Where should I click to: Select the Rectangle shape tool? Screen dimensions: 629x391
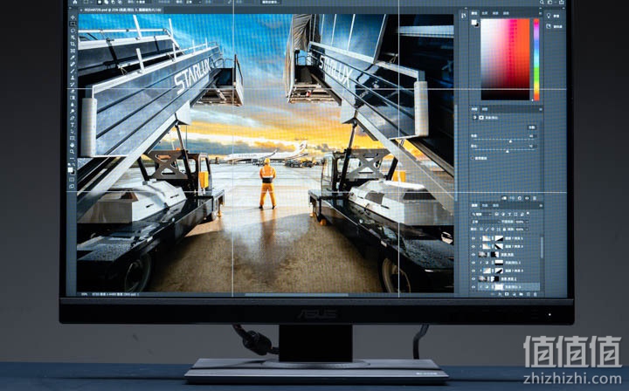73,138
